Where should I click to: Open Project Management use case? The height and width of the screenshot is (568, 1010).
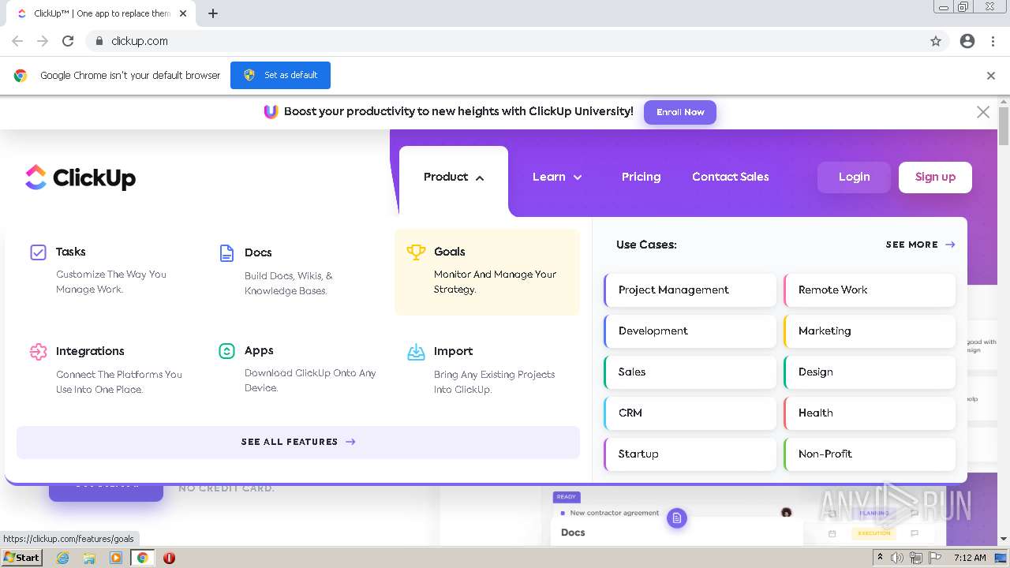coord(690,290)
